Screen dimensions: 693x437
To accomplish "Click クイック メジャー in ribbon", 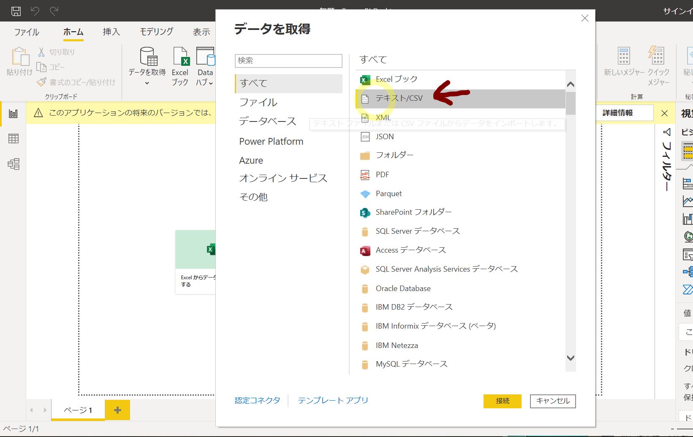I will click(x=658, y=66).
